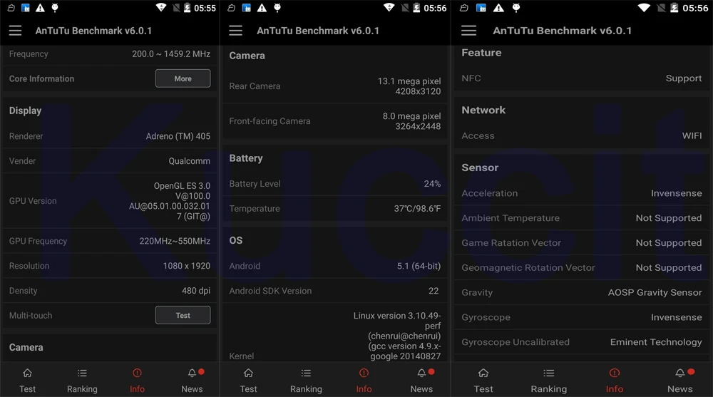Tap News bell icon in right screen
The width and height of the screenshot is (713, 397).
coord(679,373)
